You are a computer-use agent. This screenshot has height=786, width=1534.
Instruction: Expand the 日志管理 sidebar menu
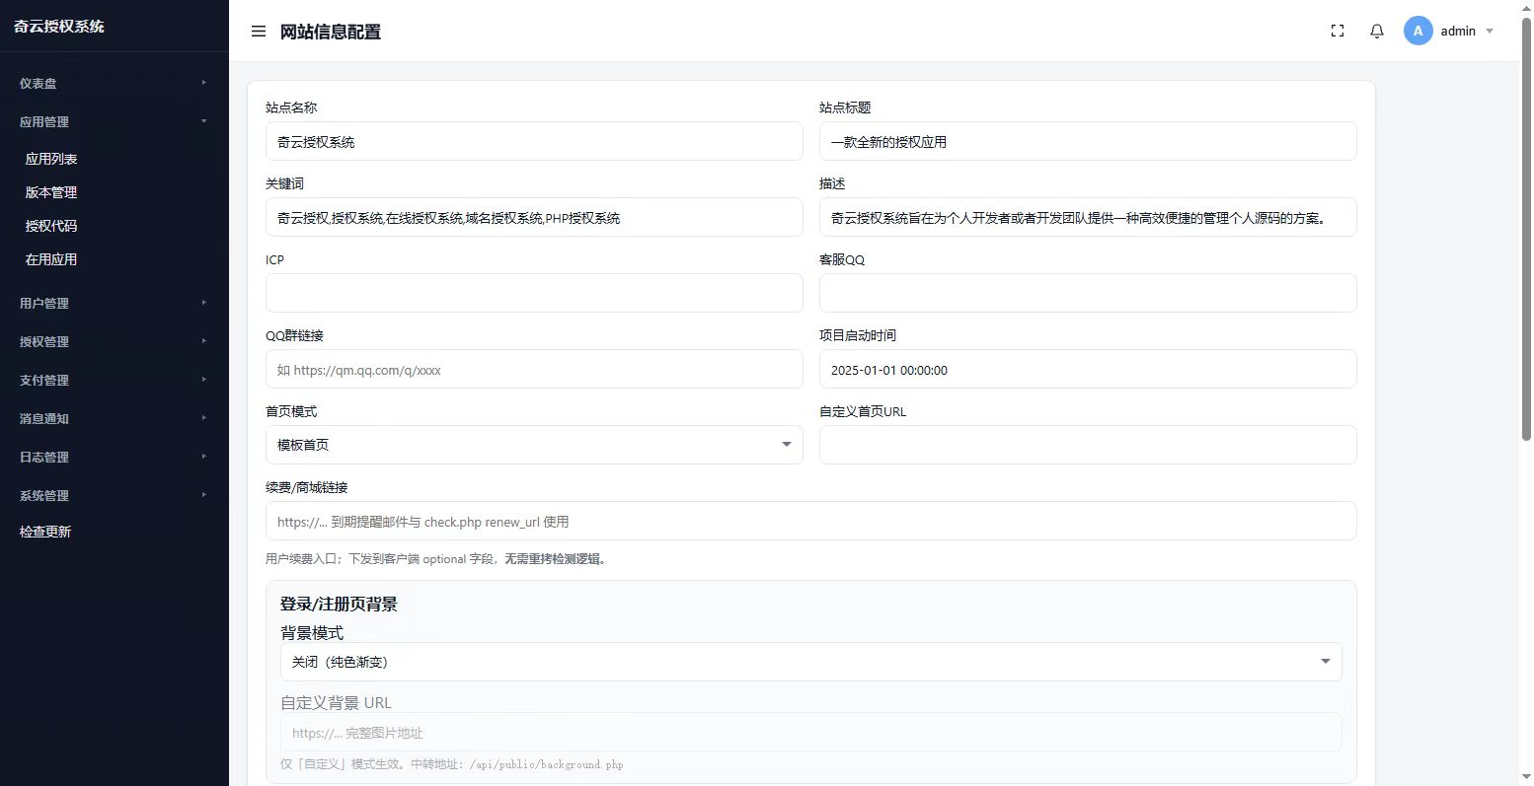pyautogui.click(x=115, y=458)
